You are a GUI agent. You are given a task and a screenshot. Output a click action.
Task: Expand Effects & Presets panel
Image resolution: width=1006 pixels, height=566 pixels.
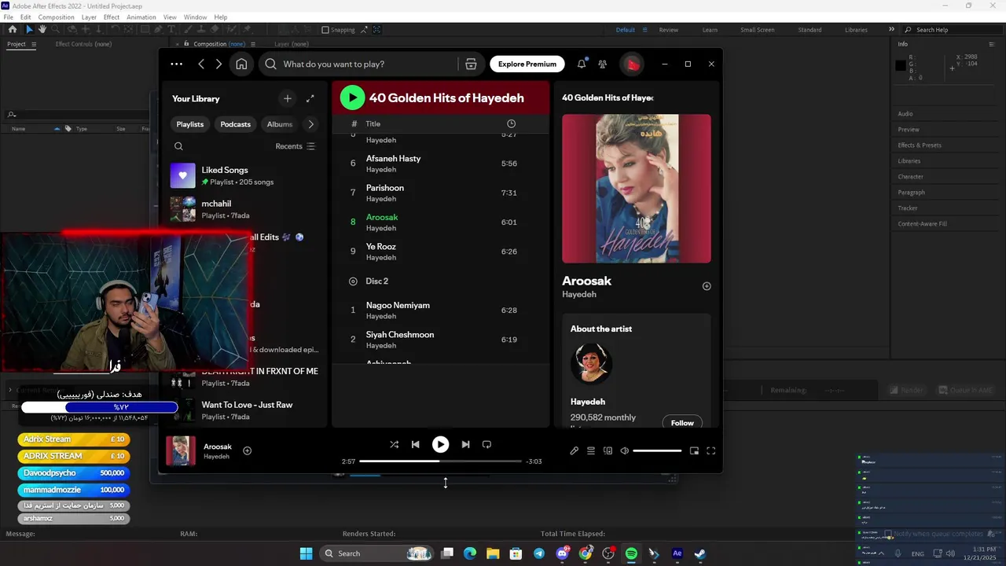pos(920,145)
